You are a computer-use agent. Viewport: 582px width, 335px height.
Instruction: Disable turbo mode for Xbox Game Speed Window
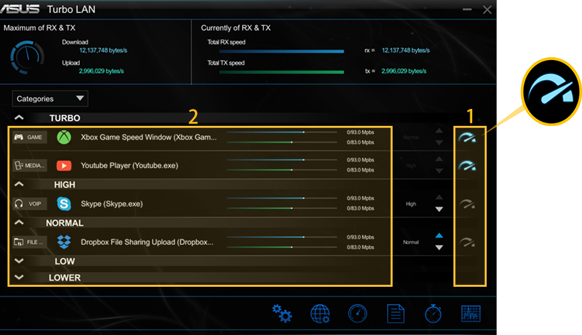467,138
